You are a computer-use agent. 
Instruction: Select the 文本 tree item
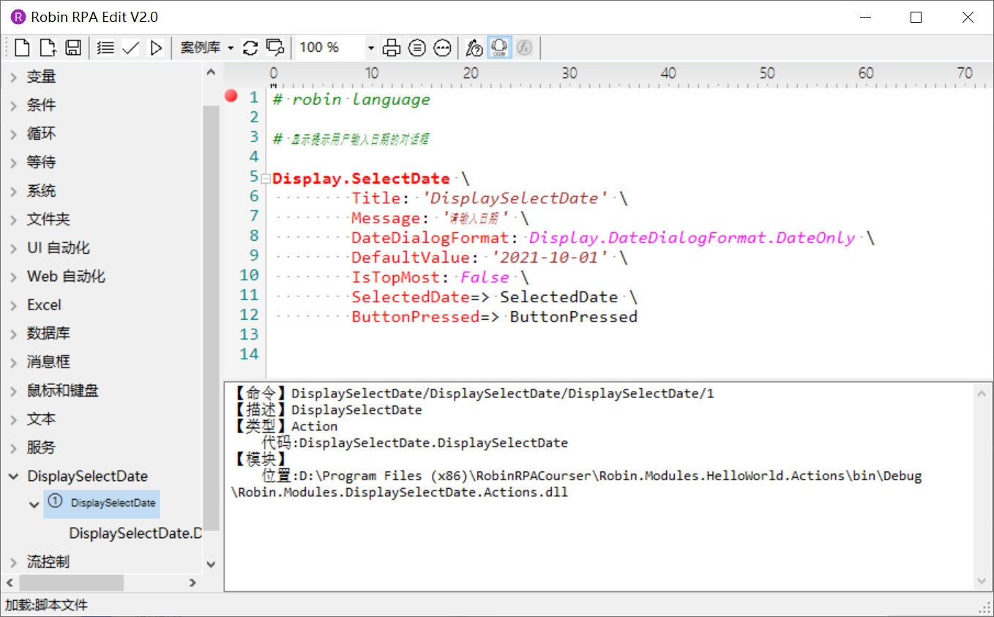pyautogui.click(x=41, y=419)
